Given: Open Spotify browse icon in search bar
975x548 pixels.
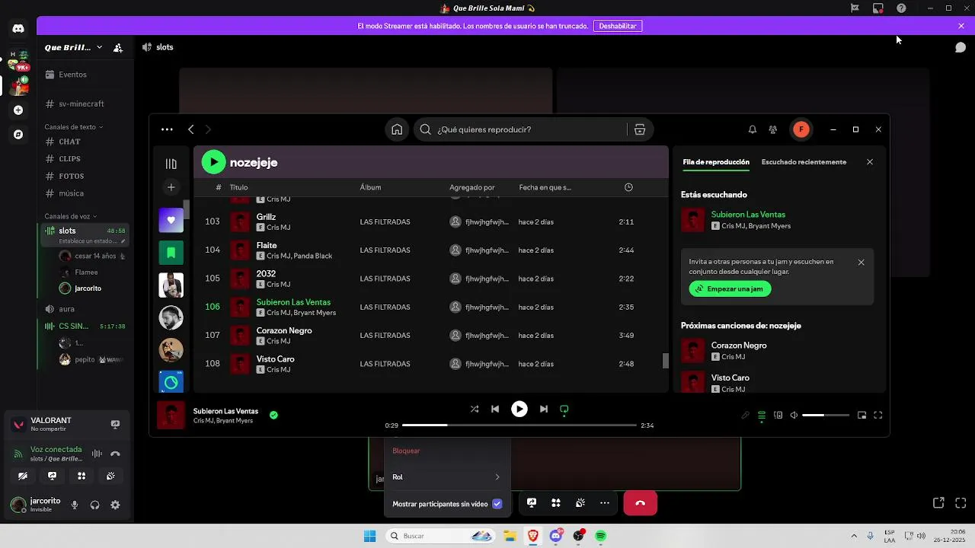Looking at the screenshot, I should point(640,129).
